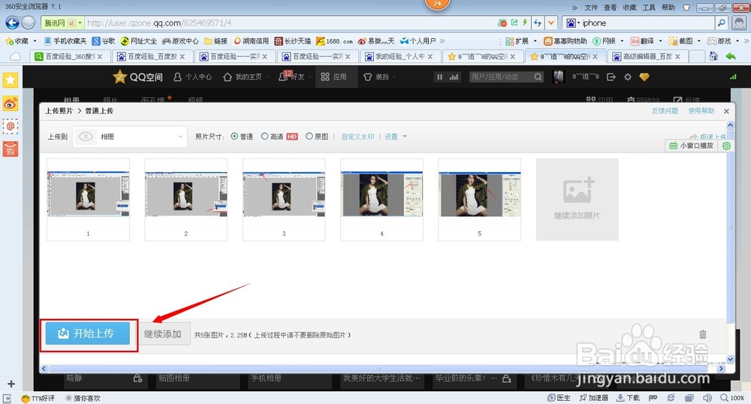Click the music equalizer bars icon
Viewport: 751px width, 404px height.
454,77
